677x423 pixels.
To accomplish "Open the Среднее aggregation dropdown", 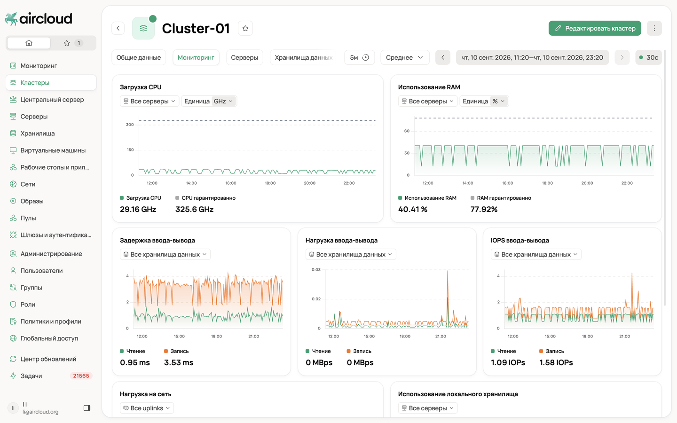I will [405, 57].
